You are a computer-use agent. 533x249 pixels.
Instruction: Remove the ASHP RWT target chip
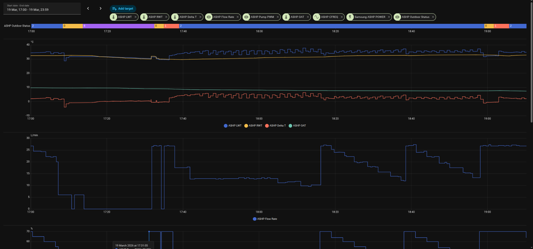(166, 17)
